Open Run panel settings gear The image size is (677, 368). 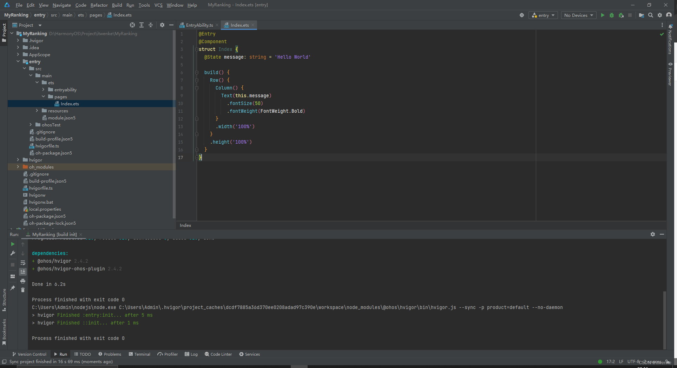(x=653, y=234)
